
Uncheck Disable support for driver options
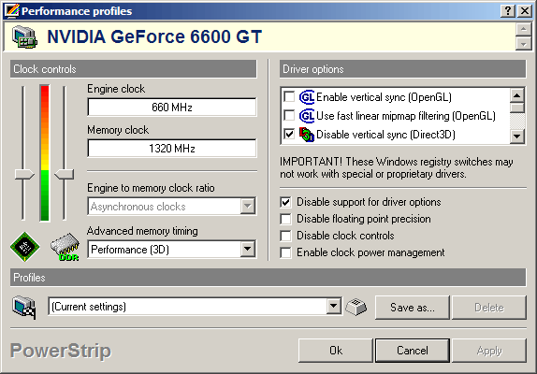(285, 202)
